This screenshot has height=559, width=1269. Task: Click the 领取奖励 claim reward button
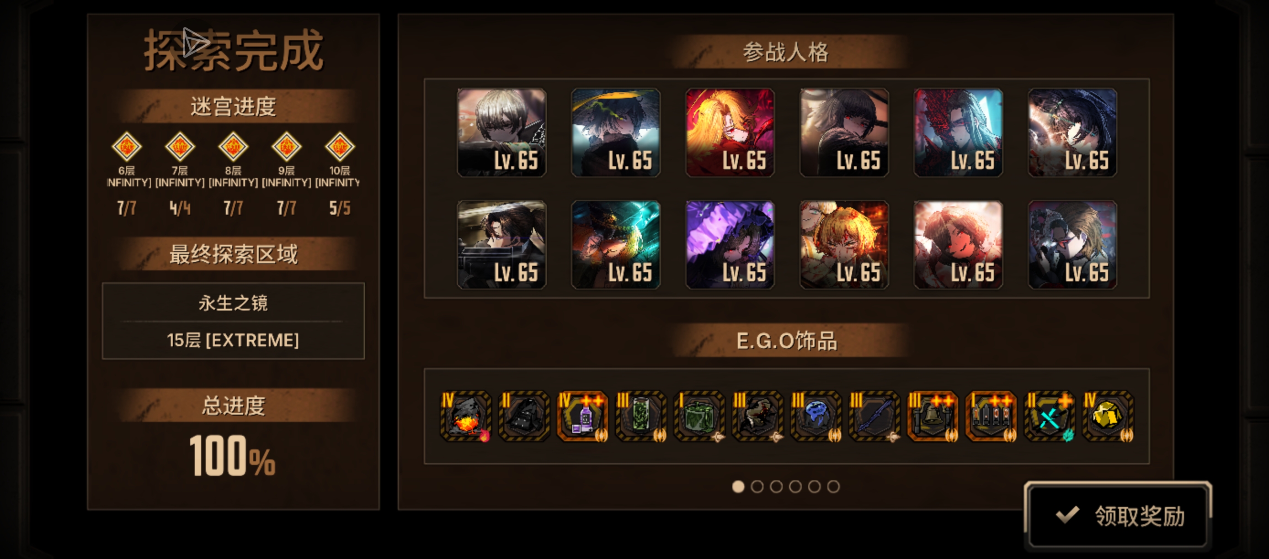click(x=1117, y=516)
